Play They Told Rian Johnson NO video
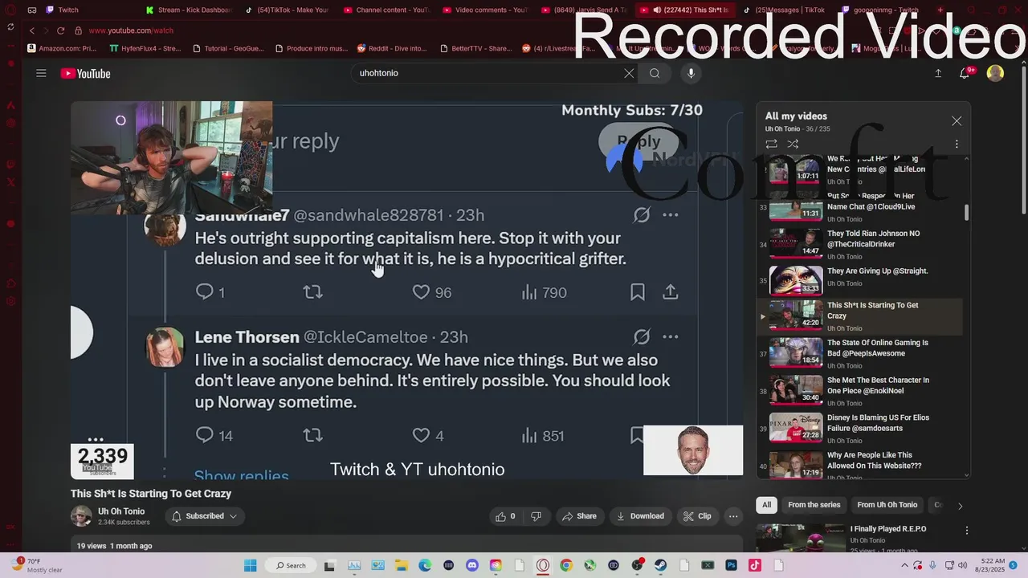Screen dimensions: 1028x578 (859, 244)
